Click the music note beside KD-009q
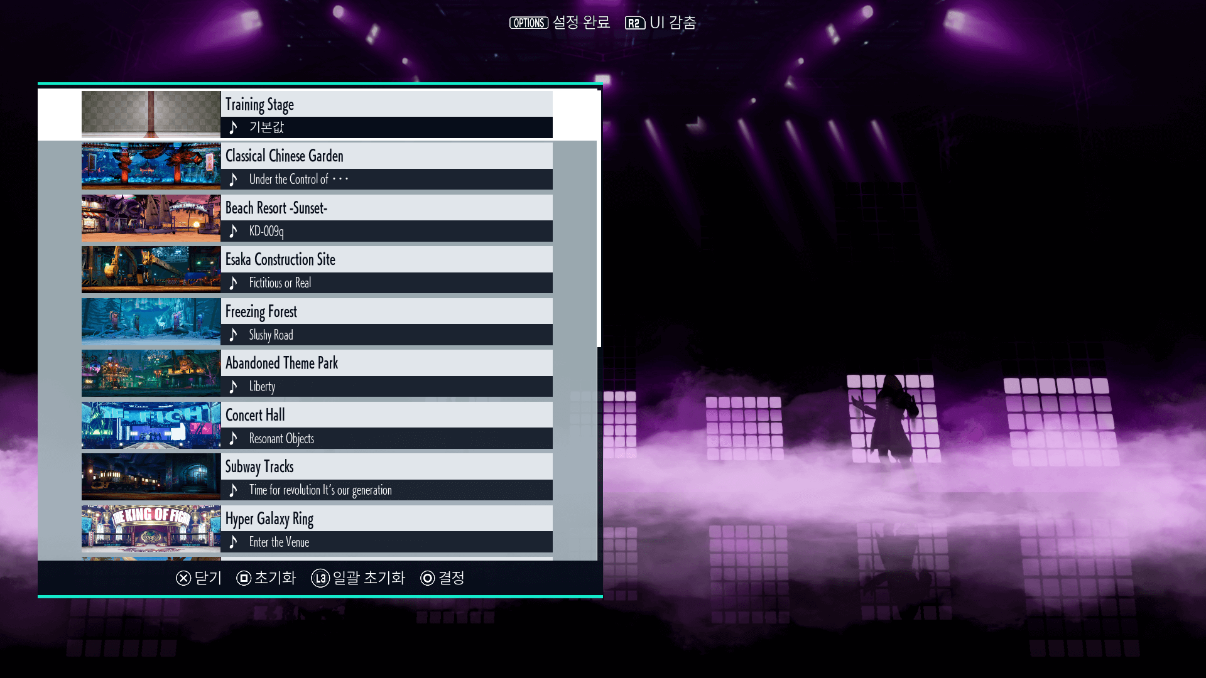This screenshot has height=678, width=1206. (234, 231)
